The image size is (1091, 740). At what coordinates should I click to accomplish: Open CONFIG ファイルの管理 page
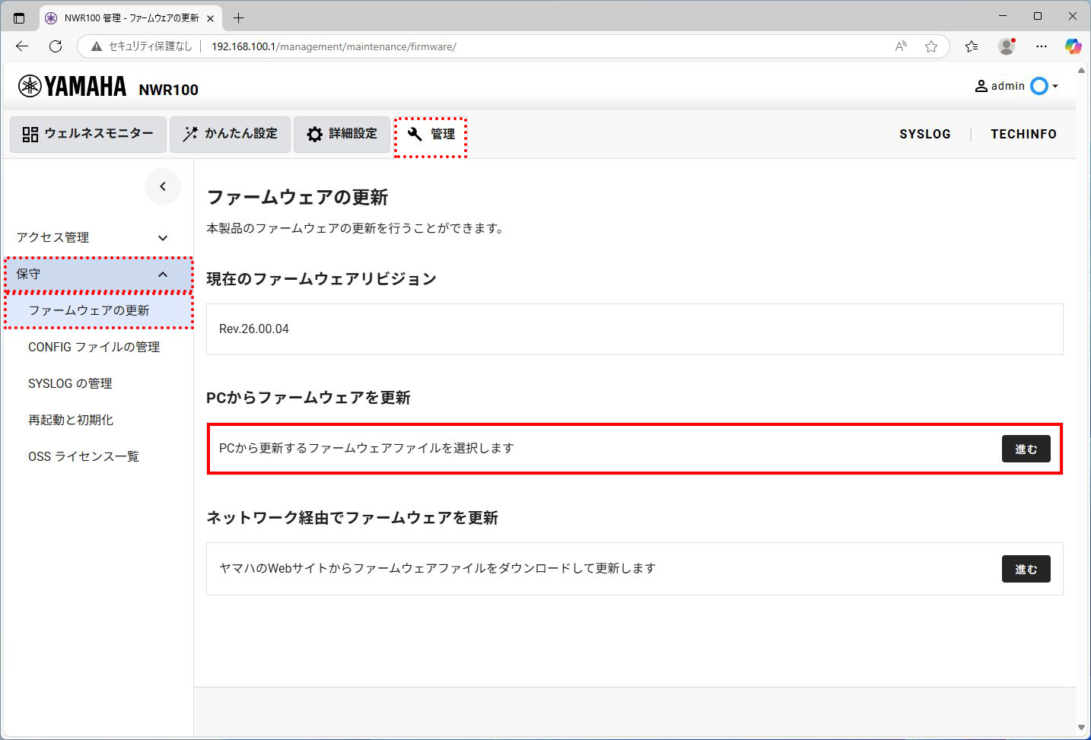point(94,347)
